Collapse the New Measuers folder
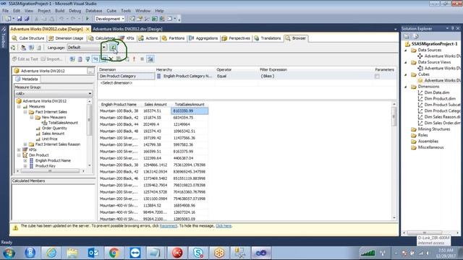This screenshot has width=463, height=260. pos(32,117)
